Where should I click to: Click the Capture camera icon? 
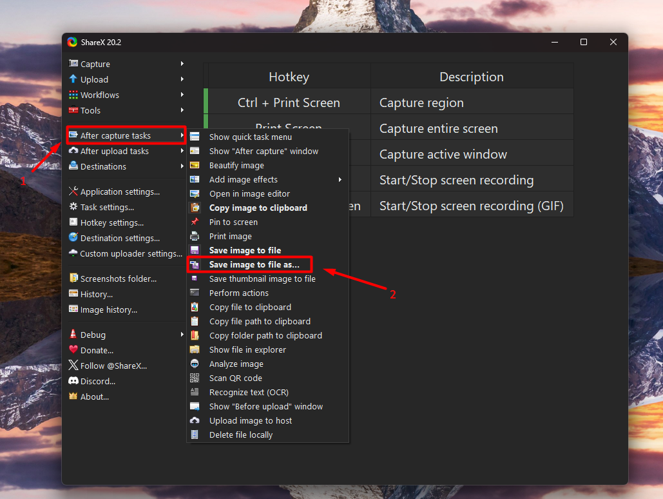pyautogui.click(x=73, y=63)
